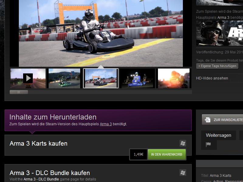The image size is (243, 182).
Task: Click Windows icon in DLC Bundle row
Action: 183,173
